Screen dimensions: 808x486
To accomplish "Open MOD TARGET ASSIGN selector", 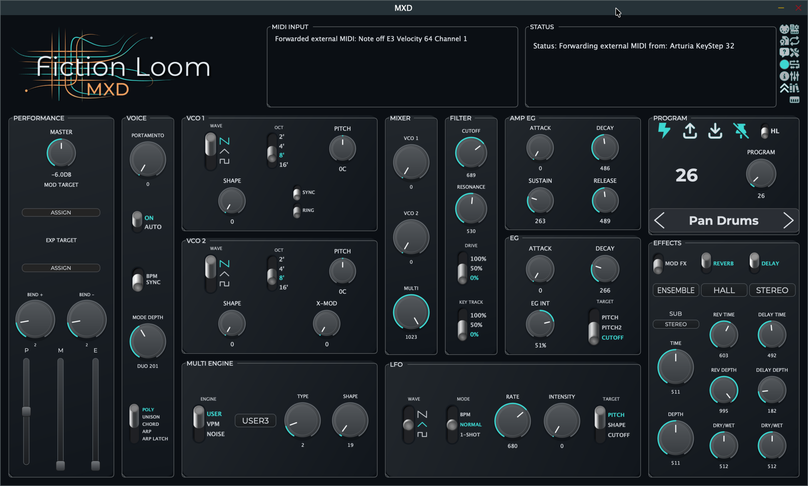I will point(61,213).
